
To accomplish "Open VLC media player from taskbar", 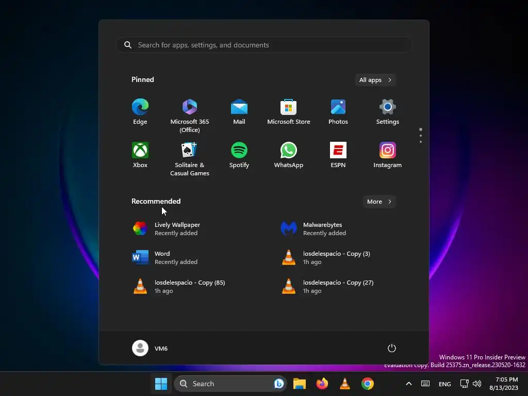I will coord(345,384).
